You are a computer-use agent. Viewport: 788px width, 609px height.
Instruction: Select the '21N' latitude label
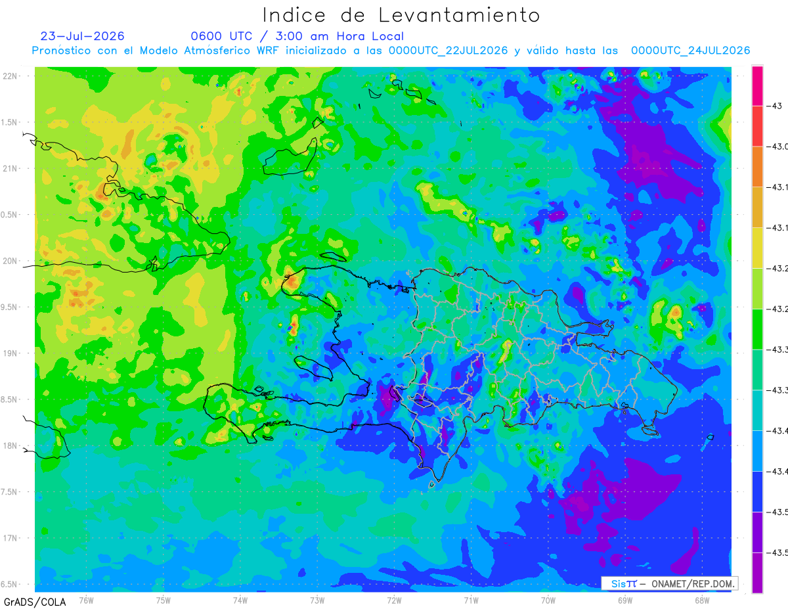10,168
